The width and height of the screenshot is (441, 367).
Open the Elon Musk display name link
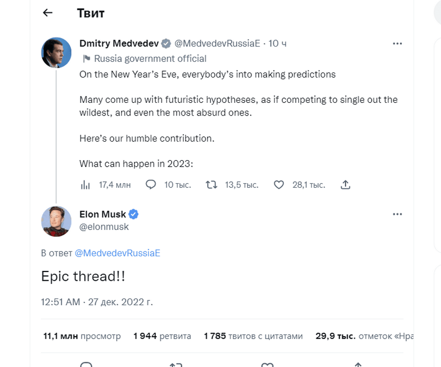click(x=102, y=214)
